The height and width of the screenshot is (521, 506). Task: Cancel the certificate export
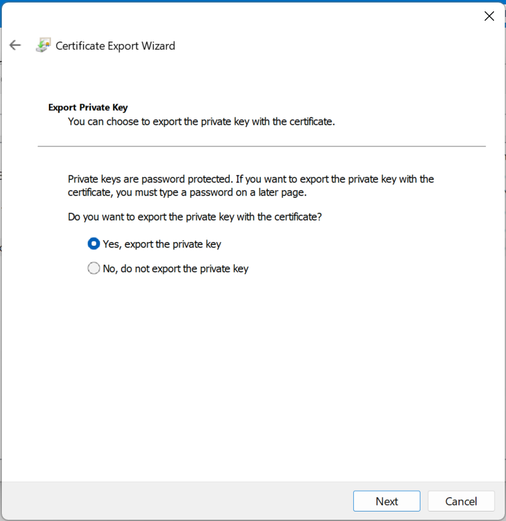coord(461,501)
